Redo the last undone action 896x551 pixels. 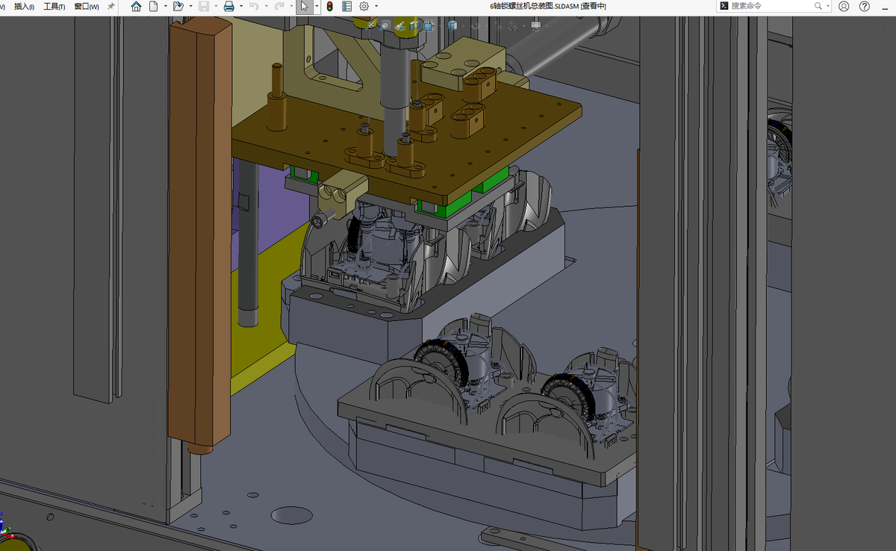[279, 6]
